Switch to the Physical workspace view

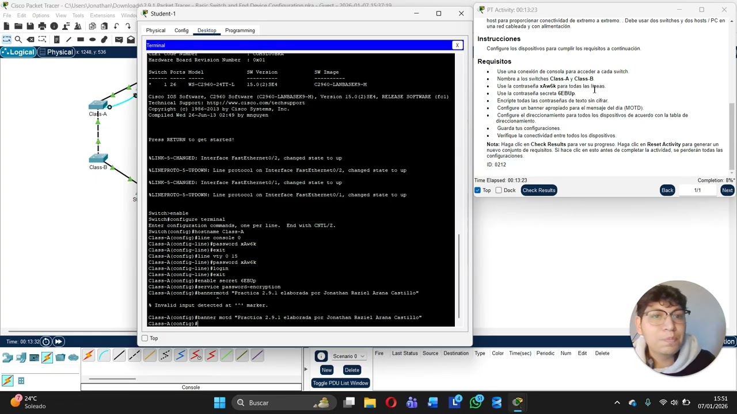[x=56, y=52]
